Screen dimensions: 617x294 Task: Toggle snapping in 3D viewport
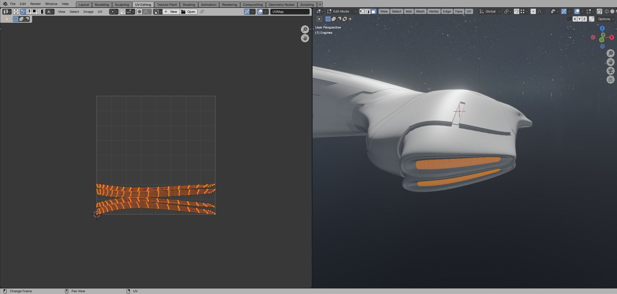click(x=516, y=11)
